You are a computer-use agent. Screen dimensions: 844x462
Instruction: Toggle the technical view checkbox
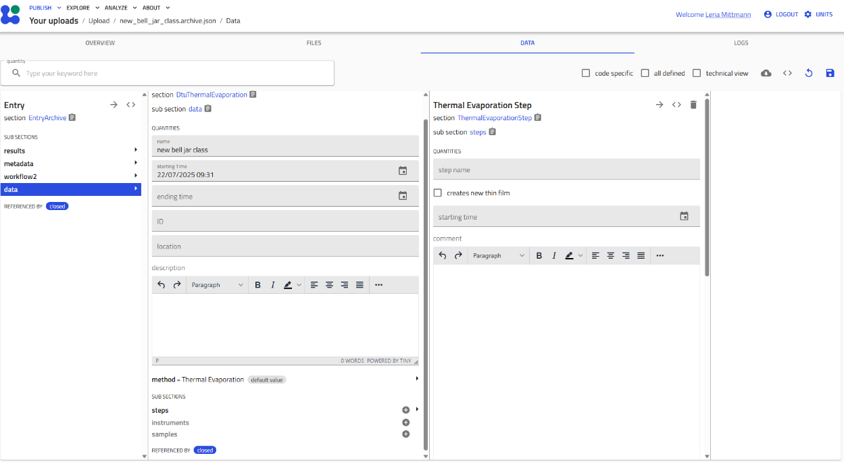pyautogui.click(x=697, y=73)
